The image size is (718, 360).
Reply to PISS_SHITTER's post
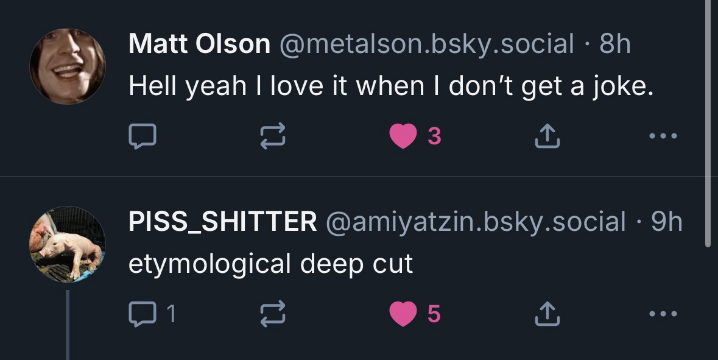click(x=143, y=314)
